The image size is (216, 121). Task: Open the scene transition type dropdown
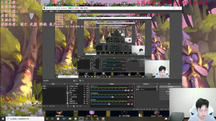pos(146,87)
